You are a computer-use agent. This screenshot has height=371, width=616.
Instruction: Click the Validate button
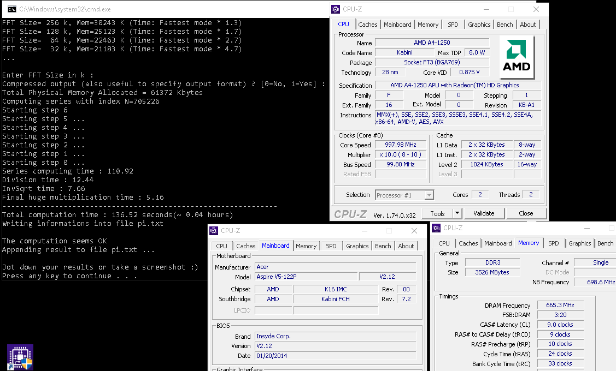[484, 213]
